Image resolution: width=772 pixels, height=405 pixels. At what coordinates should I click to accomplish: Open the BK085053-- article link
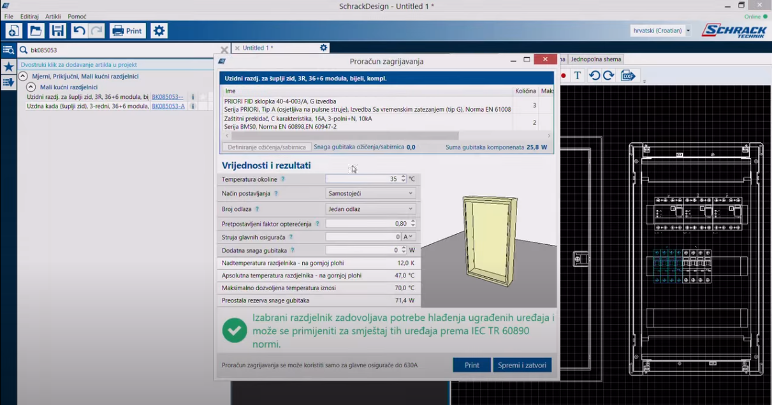[167, 97]
